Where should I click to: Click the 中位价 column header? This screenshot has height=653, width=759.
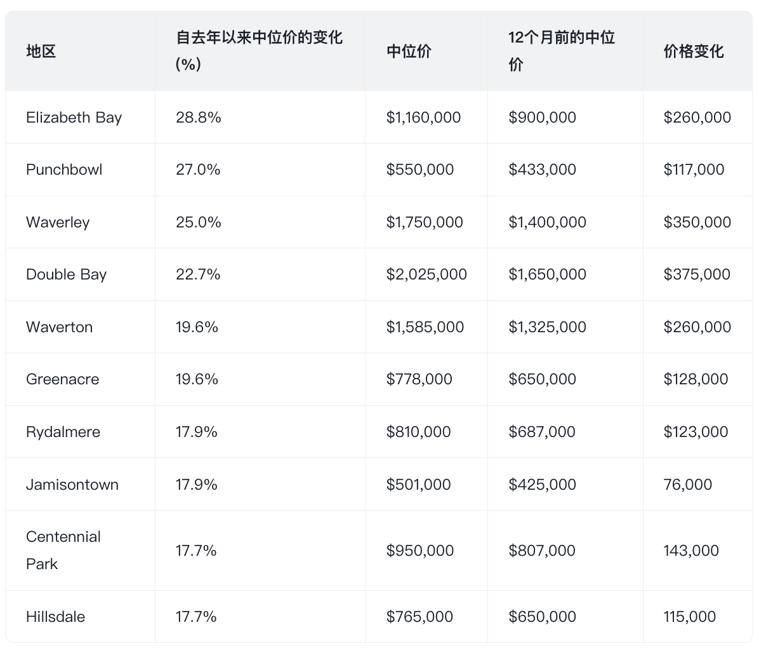pyautogui.click(x=409, y=51)
